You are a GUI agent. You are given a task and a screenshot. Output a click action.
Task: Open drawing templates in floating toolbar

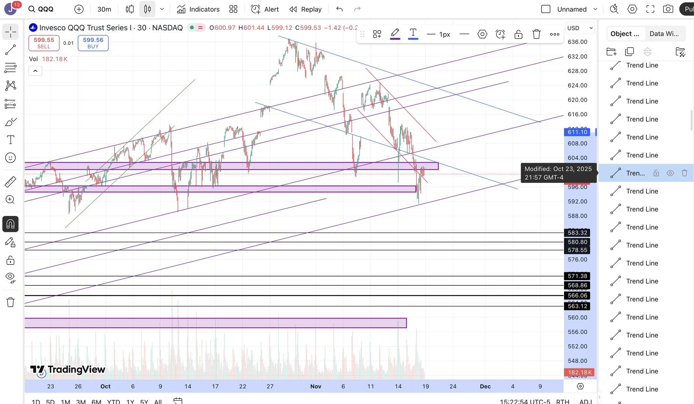377,34
